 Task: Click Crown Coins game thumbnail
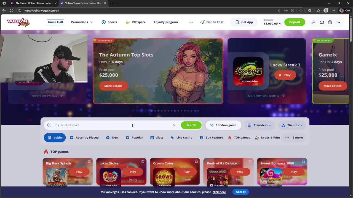164,177
